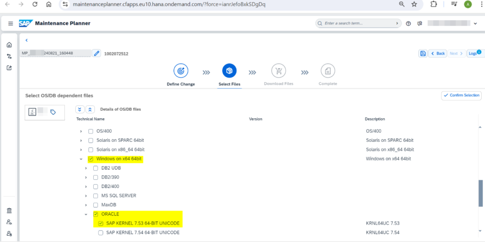The image size is (485, 242).
Task: Check Solaris on x86_64 64bit checkbox
Action: tap(90, 149)
